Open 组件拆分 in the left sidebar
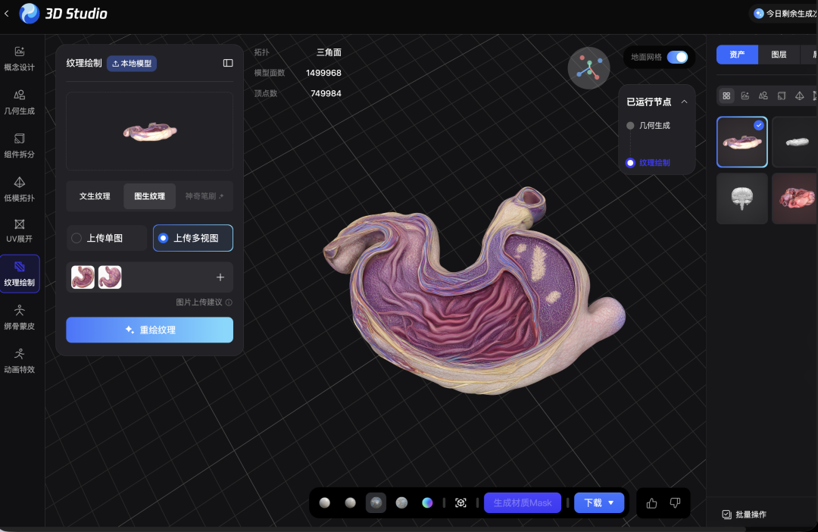This screenshot has width=818, height=532. pyautogui.click(x=19, y=146)
